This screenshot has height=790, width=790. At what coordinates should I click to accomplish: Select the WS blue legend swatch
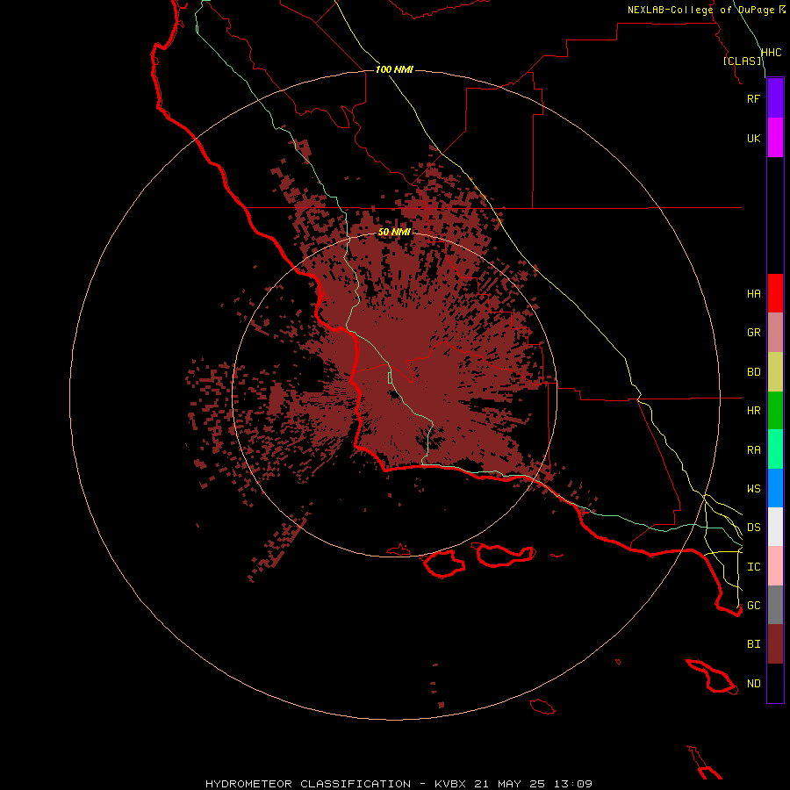tap(775, 488)
